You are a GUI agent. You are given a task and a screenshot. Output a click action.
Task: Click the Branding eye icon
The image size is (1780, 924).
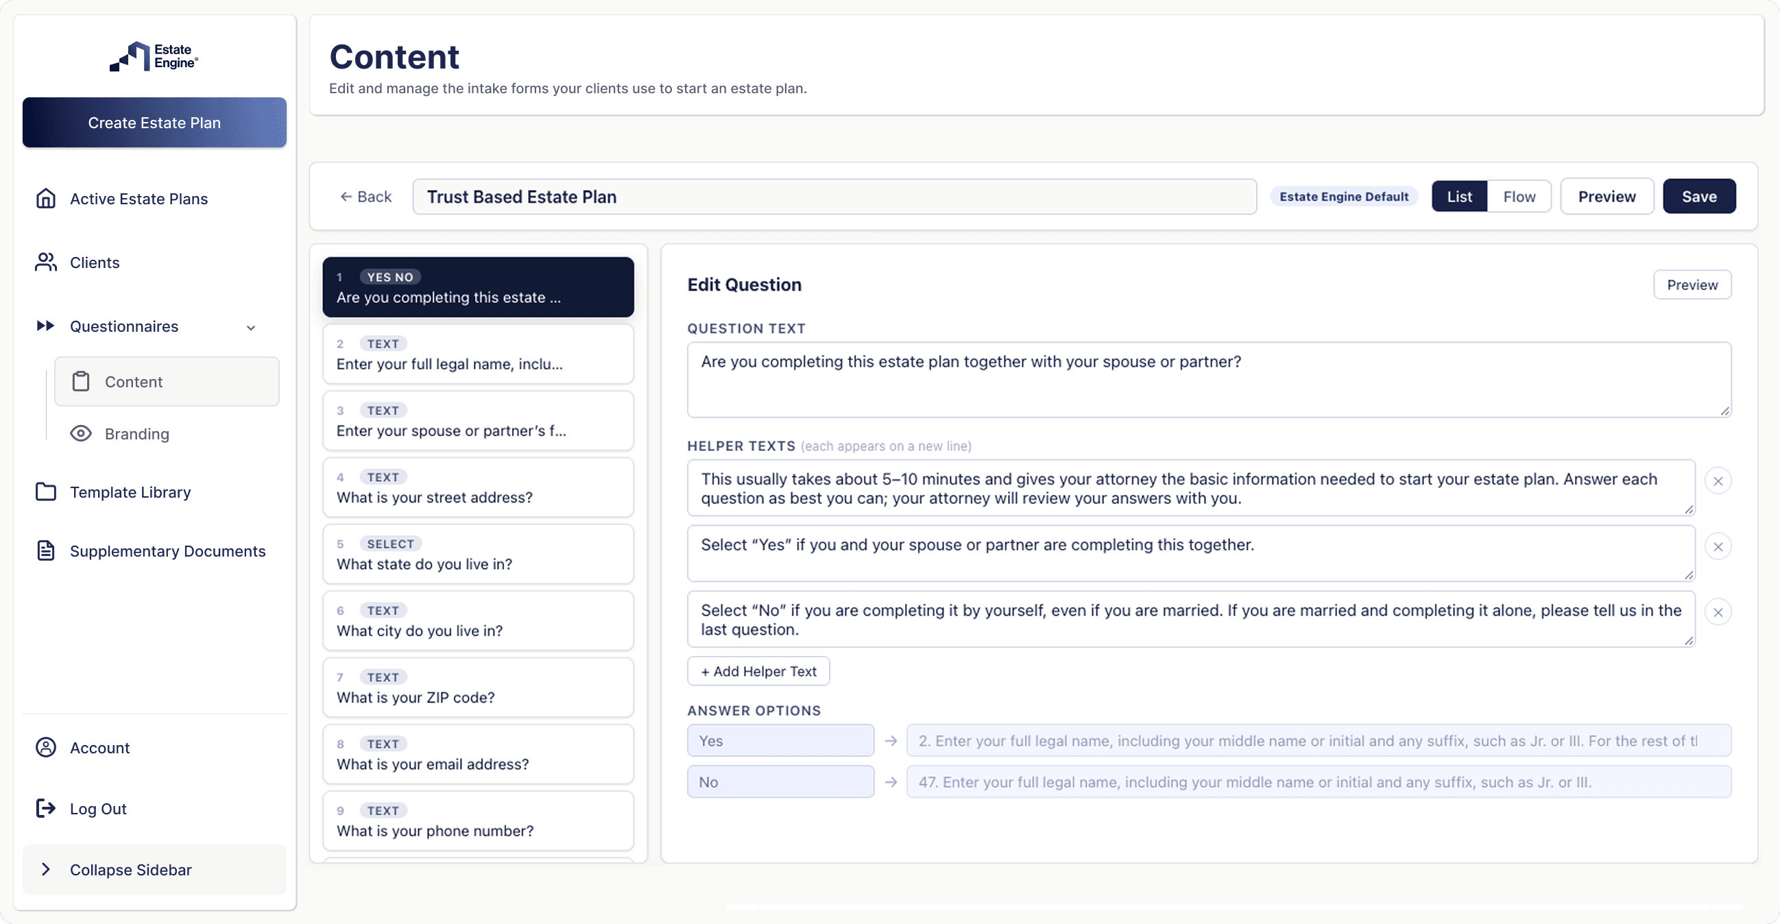81,434
